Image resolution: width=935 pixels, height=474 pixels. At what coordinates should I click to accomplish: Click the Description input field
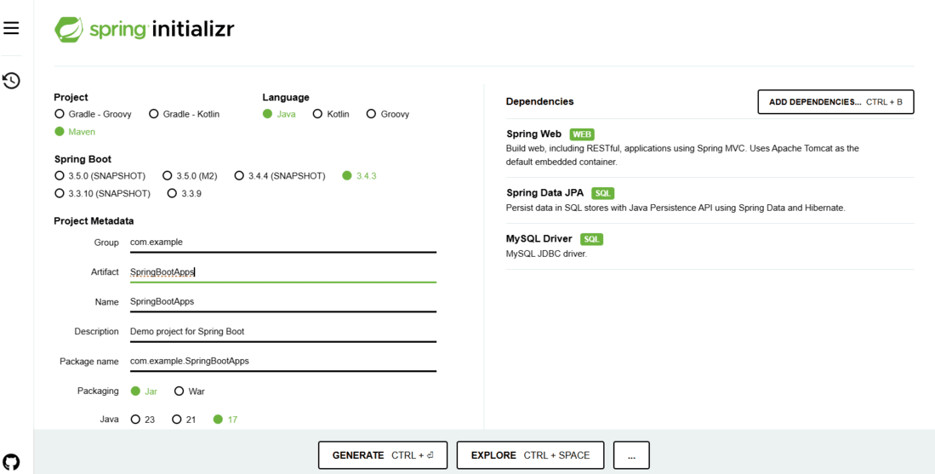283,332
